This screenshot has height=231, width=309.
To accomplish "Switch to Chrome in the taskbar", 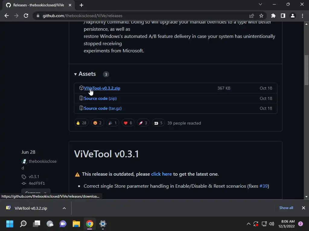I will (89, 224).
